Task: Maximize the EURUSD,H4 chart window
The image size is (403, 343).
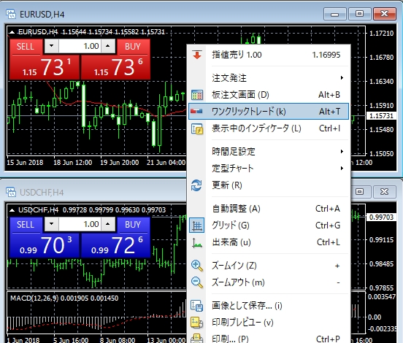Action: (359, 14)
